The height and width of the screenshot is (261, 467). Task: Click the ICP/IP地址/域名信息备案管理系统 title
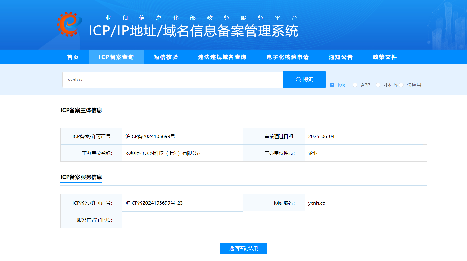193,31
